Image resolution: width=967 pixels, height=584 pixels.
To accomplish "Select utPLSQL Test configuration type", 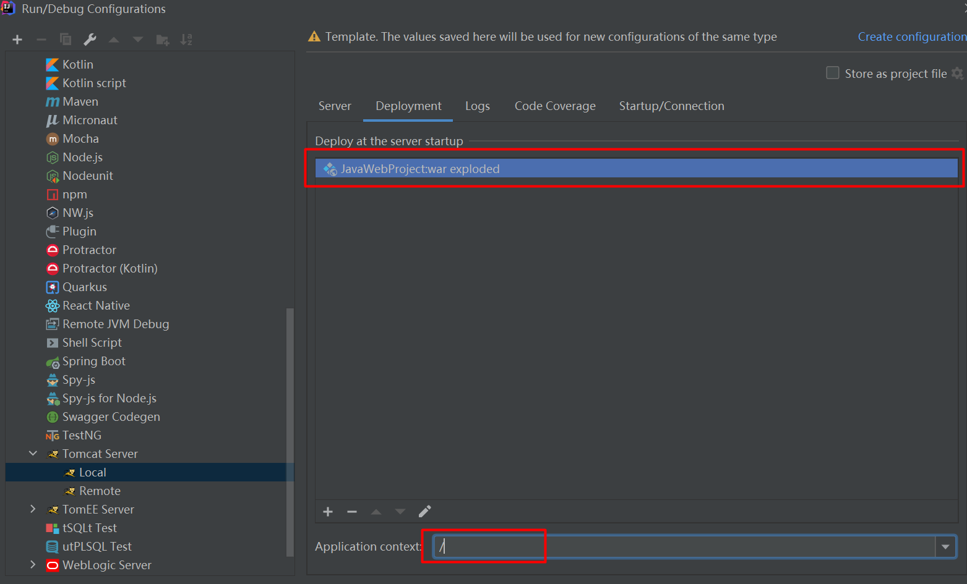I will pos(97,546).
